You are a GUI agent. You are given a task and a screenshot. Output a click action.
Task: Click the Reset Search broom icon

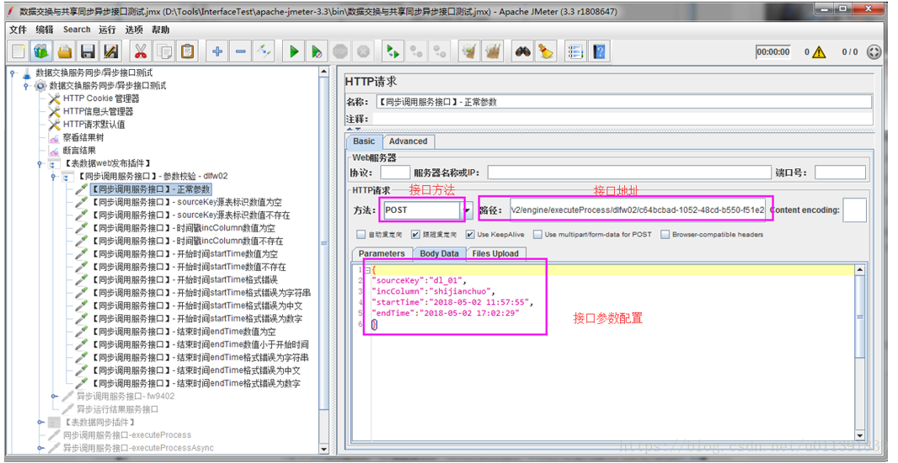point(546,51)
